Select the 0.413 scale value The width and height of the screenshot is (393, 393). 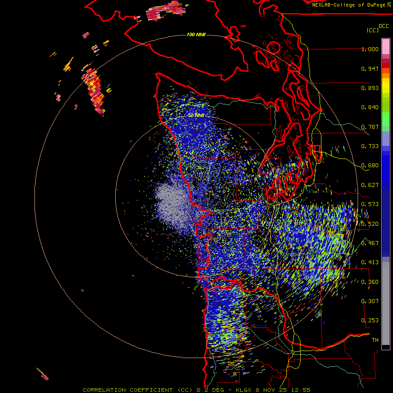(370, 262)
